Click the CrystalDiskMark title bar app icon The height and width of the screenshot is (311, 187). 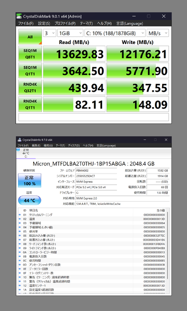click(19, 16)
